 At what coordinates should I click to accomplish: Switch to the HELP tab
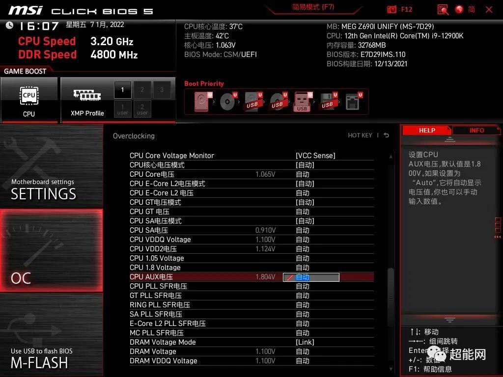click(x=427, y=130)
